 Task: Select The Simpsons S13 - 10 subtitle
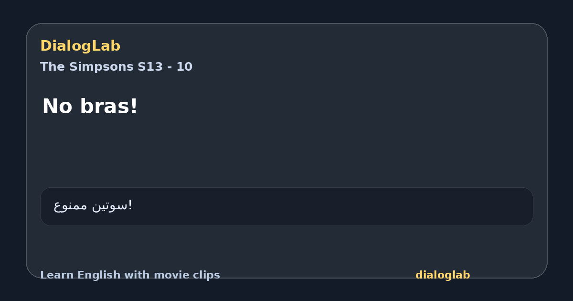(x=116, y=67)
